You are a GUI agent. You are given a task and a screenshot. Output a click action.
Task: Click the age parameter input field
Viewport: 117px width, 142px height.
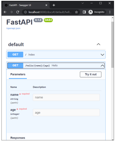pyautogui.click(x=66, y=113)
